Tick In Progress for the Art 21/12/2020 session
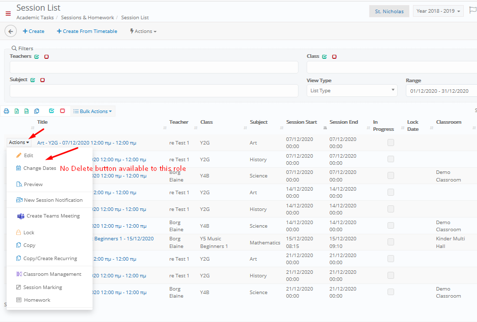 click(391, 259)
